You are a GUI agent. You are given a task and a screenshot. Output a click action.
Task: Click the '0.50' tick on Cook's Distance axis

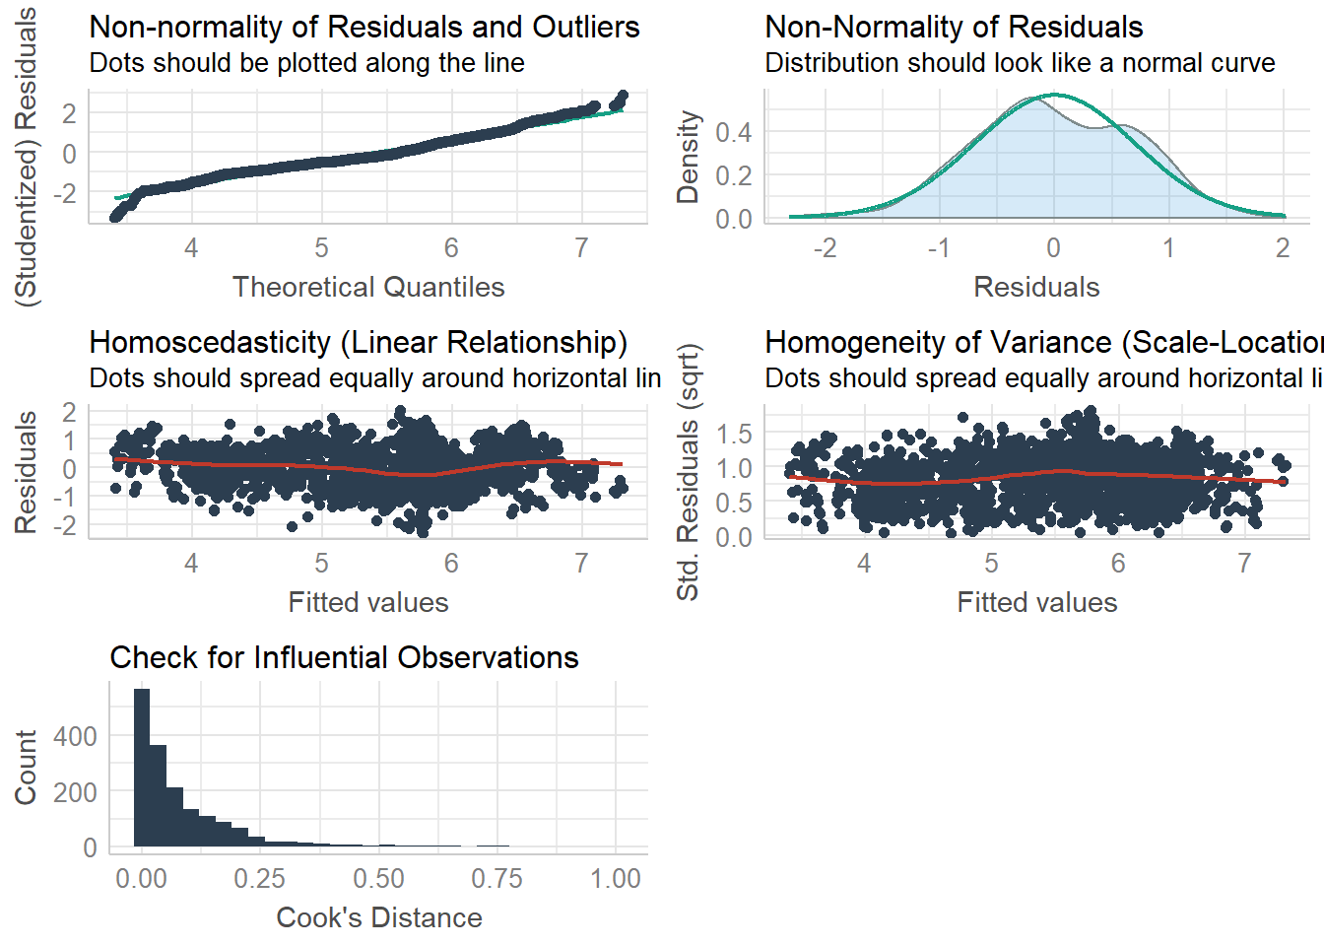[378, 878]
